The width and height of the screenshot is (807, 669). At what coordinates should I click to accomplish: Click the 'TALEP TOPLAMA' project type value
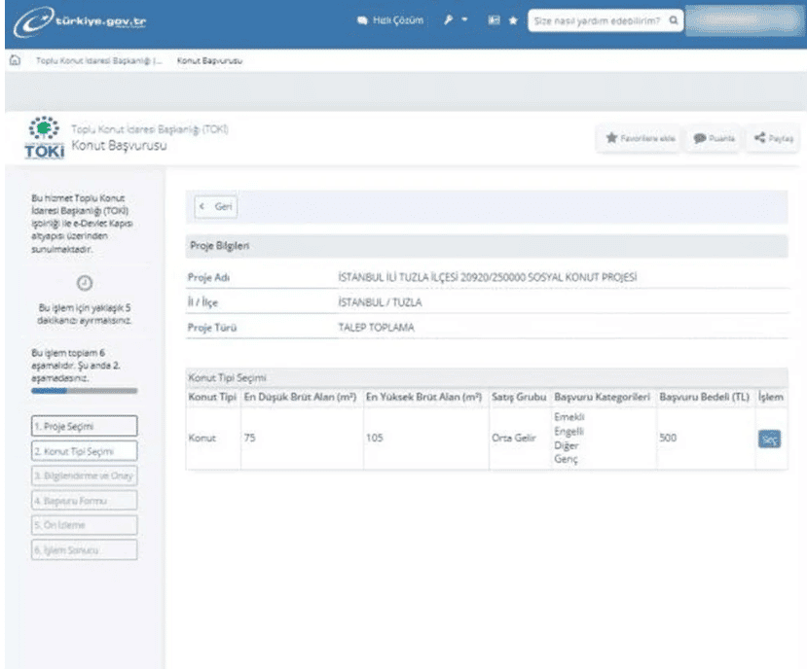[x=376, y=328]
